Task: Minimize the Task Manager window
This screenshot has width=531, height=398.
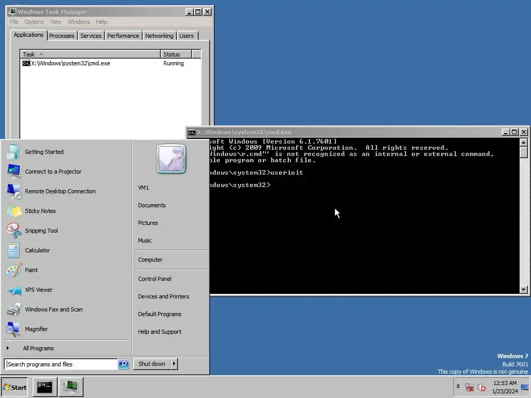Action: (x=189, y=12)
